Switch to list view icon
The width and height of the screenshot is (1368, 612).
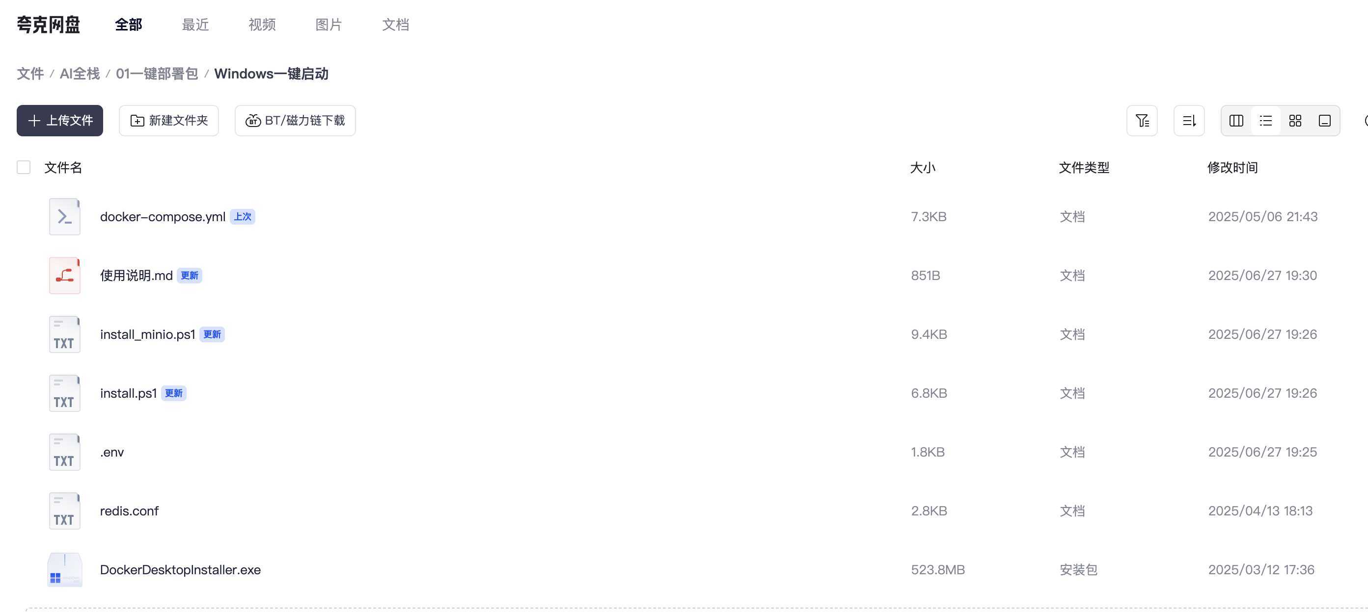(x=1266, y=120)
